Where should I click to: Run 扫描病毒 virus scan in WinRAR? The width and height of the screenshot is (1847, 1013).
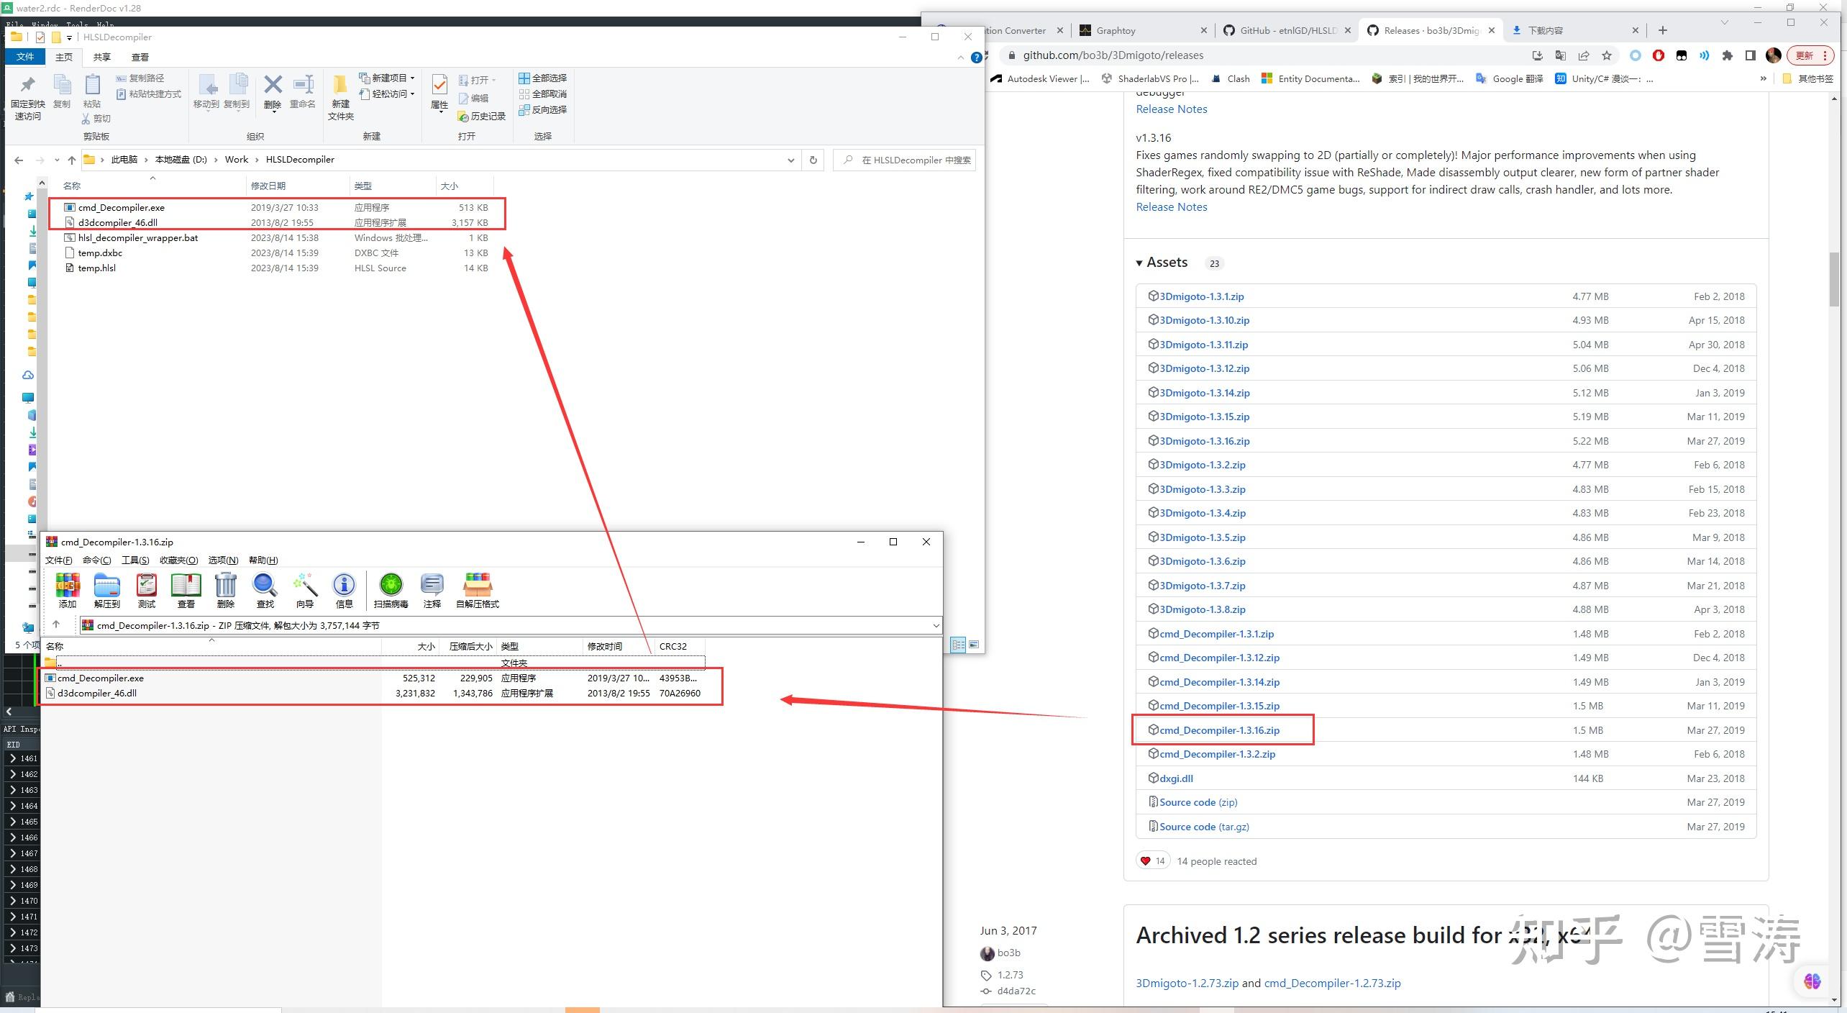(391, 590)
